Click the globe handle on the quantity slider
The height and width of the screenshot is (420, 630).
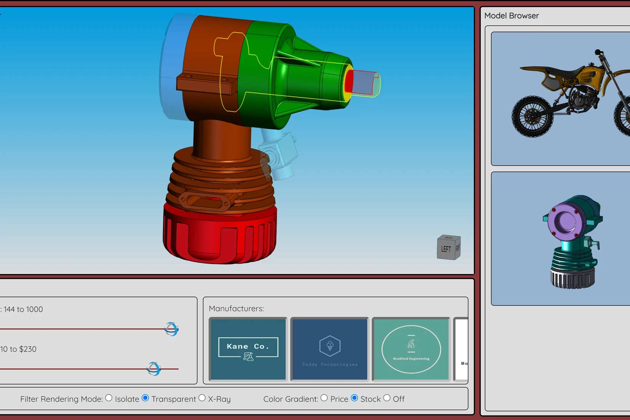tap(172, 329)
